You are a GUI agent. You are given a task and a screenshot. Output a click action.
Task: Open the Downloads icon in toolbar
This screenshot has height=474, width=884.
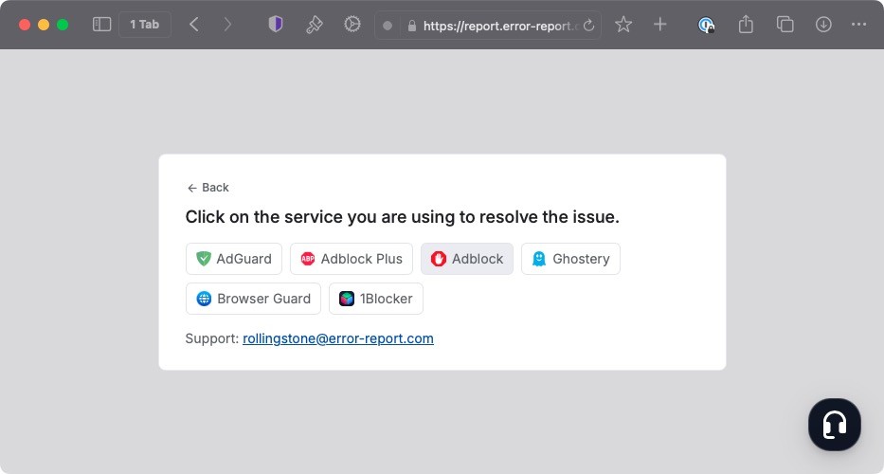click(x=823, y=25)
